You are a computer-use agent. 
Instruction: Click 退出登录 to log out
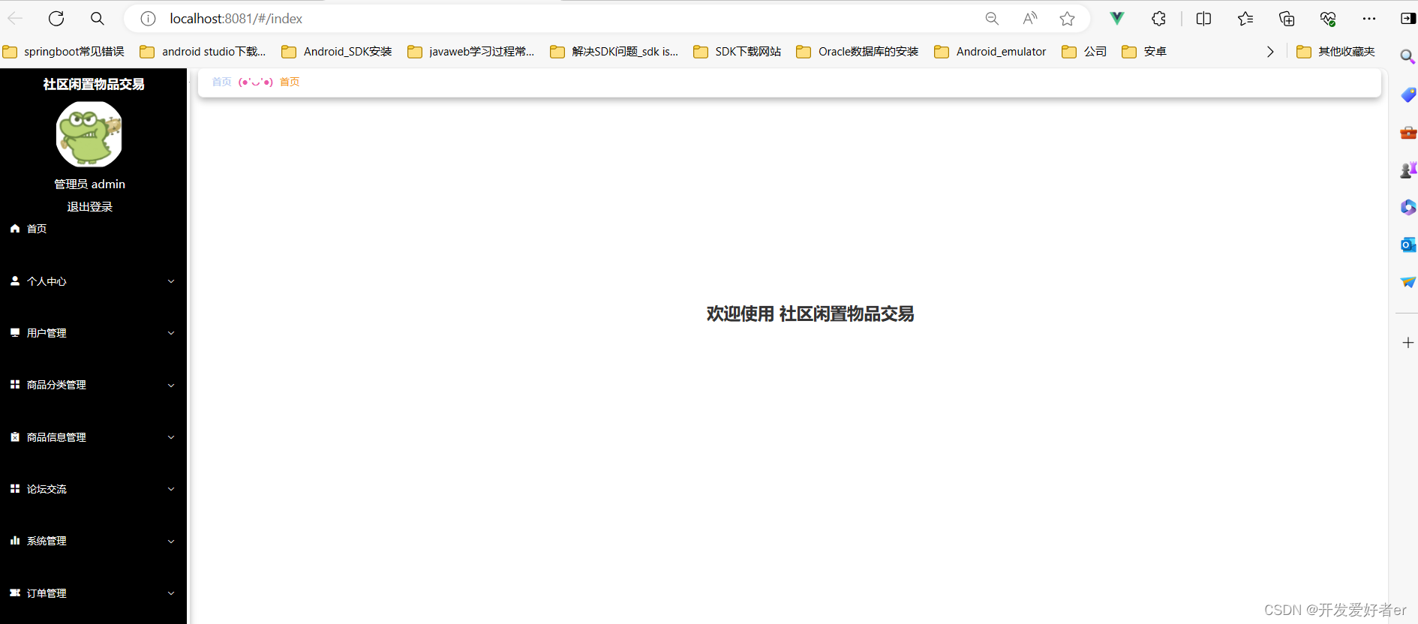89,207
